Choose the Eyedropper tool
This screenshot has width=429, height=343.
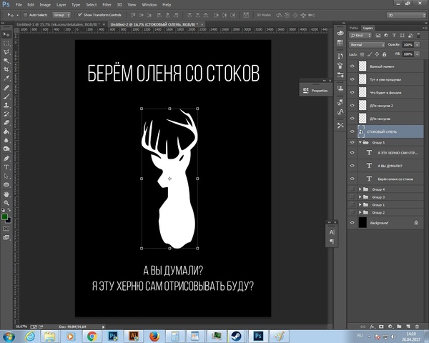pos(6,78)
